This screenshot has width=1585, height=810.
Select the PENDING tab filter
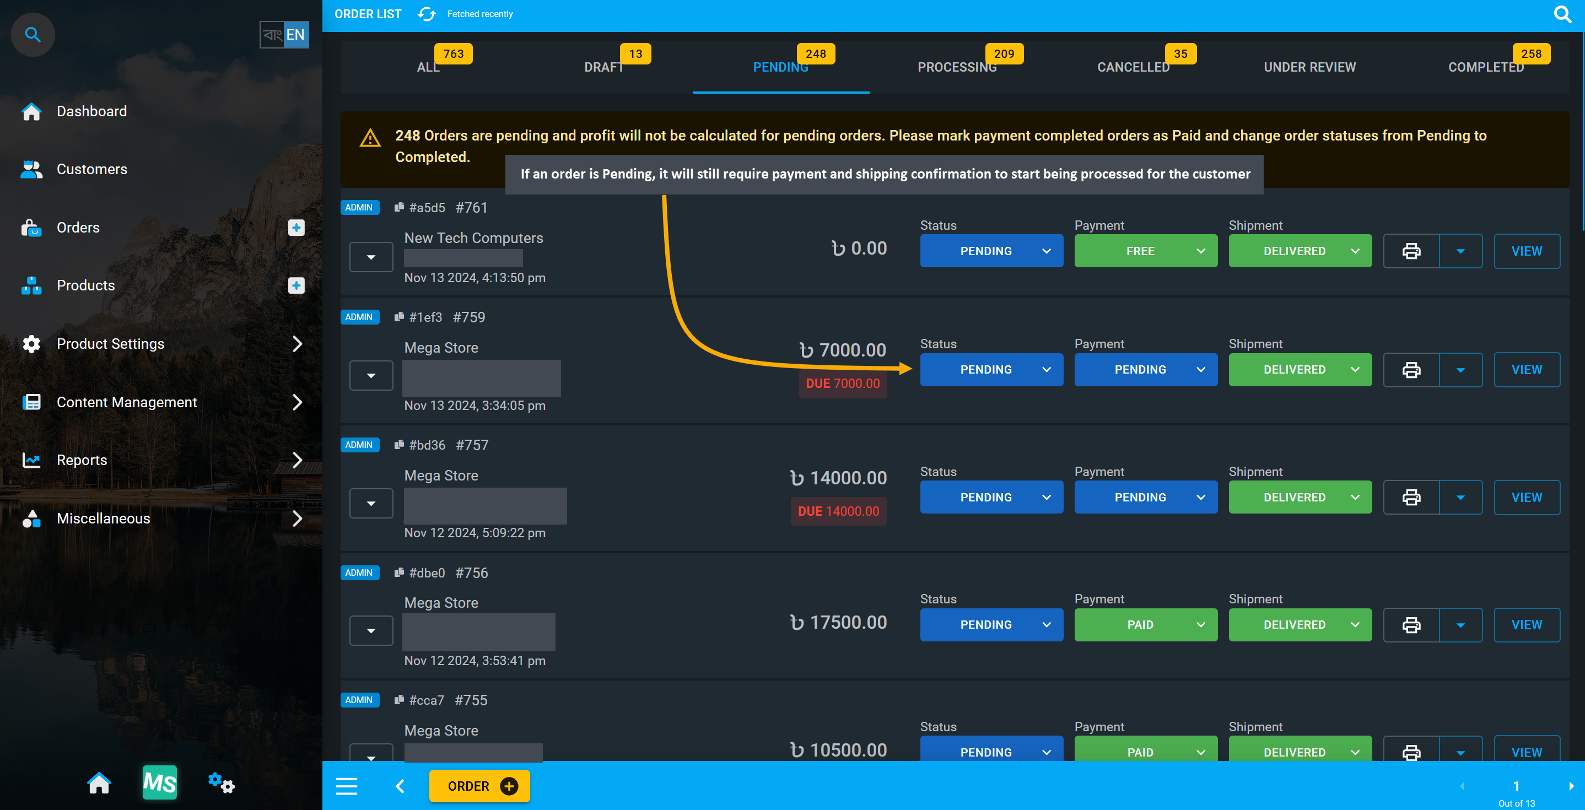click(x=780, y=66)
